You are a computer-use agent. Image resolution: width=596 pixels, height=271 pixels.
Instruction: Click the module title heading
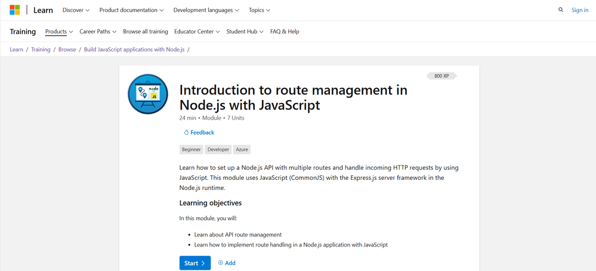(x=293, y=98)
